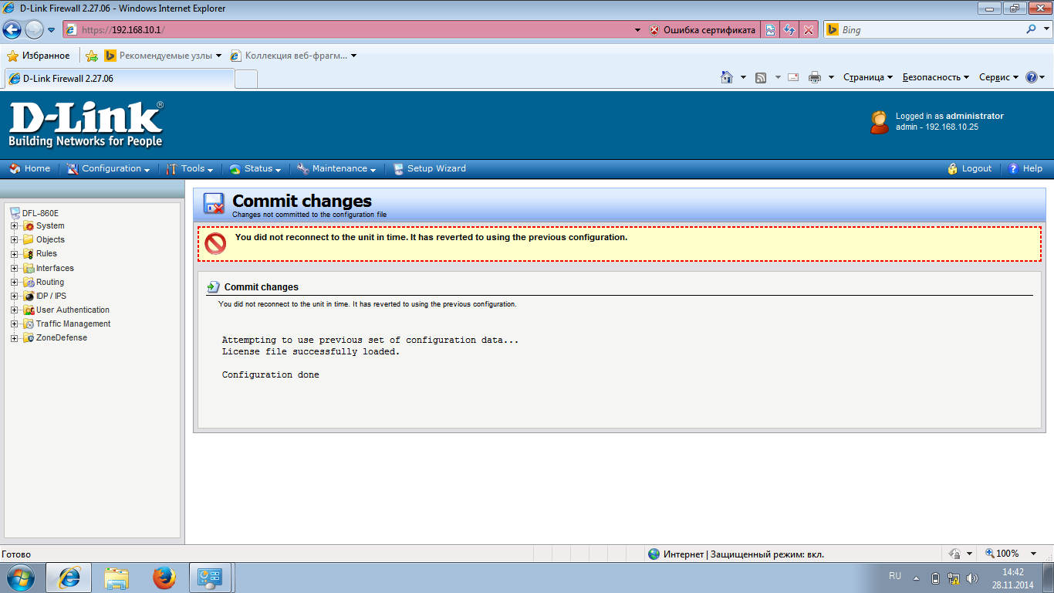
Task: Click the certificate error shield notice
Action: (702, 30)
